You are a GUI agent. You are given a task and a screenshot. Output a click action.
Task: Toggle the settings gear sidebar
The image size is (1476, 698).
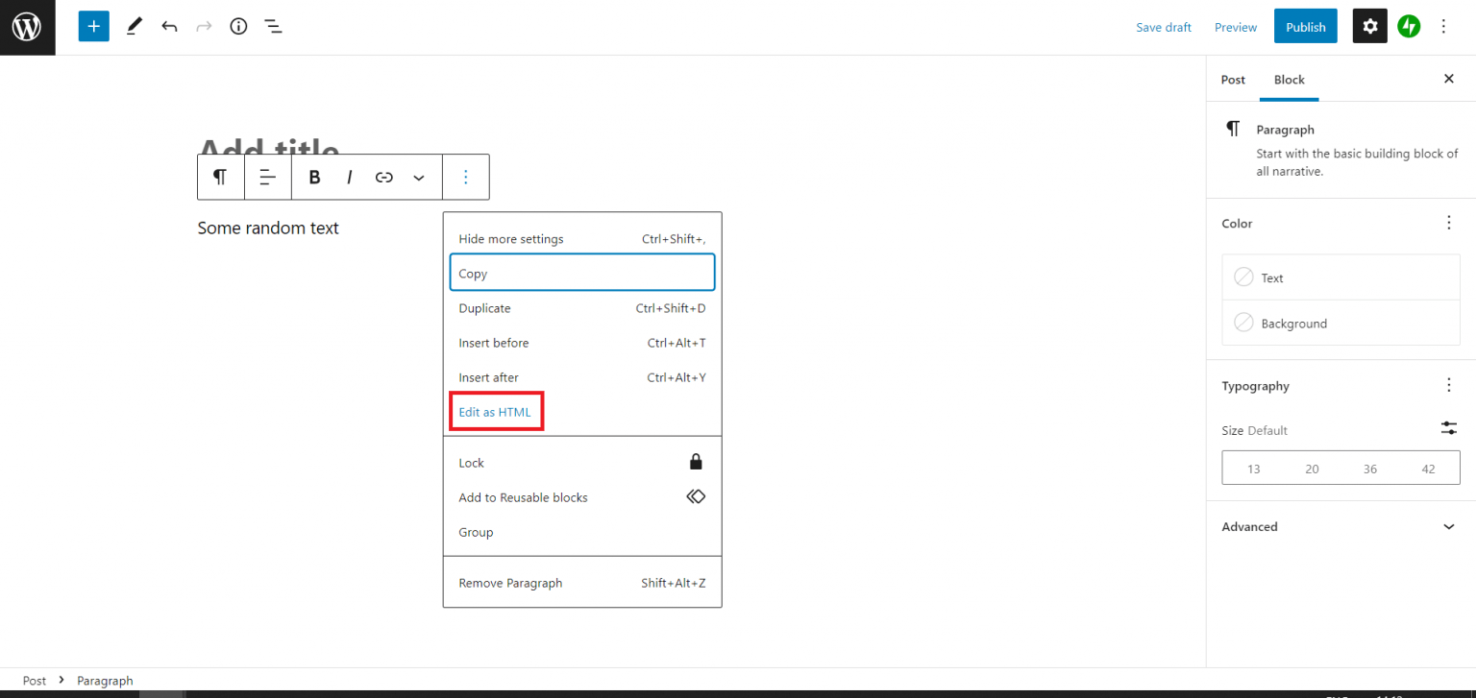1370,27
